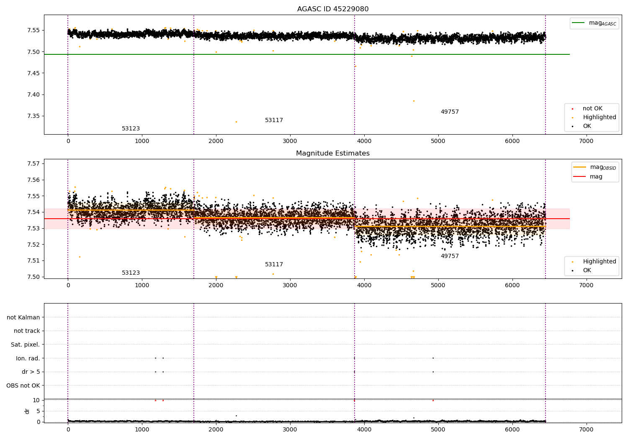Click the green mag AGASC legend line
This screenshot has width=628, height=439.
578,23
